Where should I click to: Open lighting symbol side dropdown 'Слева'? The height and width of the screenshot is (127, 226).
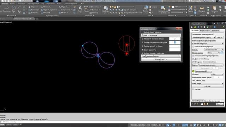point(213,53)
